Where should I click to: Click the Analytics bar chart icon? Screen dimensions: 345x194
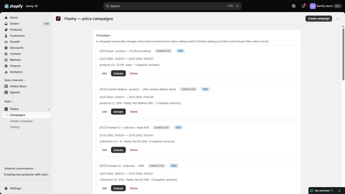point(6,72)
